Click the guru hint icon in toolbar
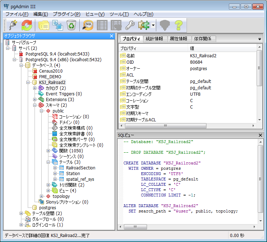 165,25
